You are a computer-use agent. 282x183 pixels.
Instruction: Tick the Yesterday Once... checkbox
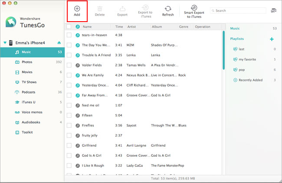(x=69, y=85)
